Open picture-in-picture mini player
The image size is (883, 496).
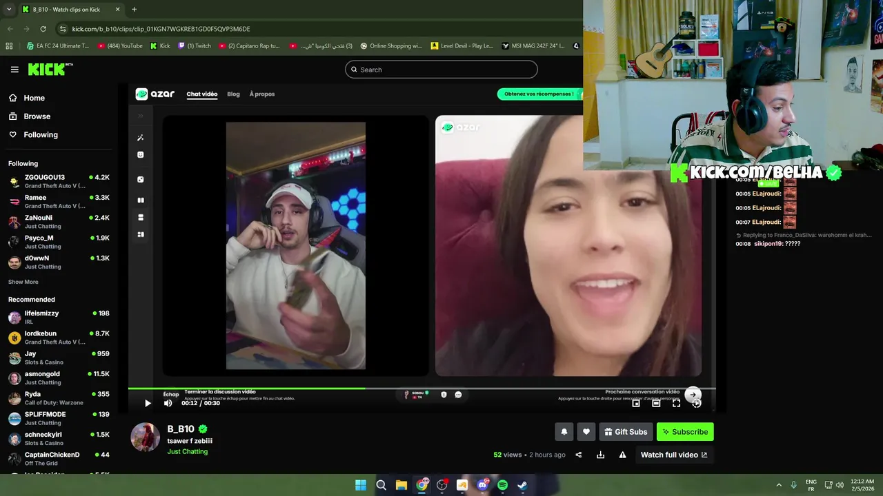pos(636,403)
